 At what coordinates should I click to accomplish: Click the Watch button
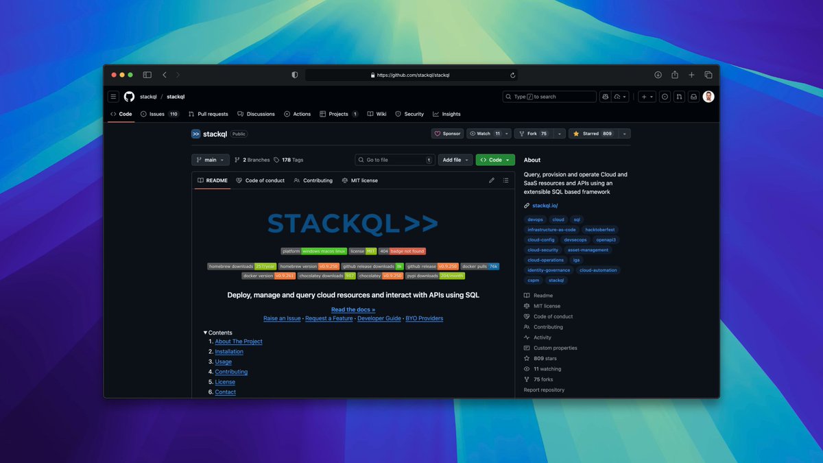pyautogui.click(x=488, y=134)
